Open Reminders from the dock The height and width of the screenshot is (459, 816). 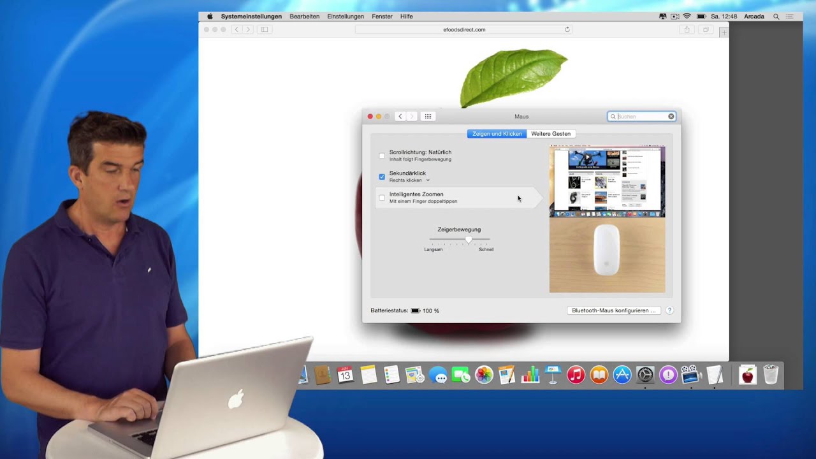point(391,375)
